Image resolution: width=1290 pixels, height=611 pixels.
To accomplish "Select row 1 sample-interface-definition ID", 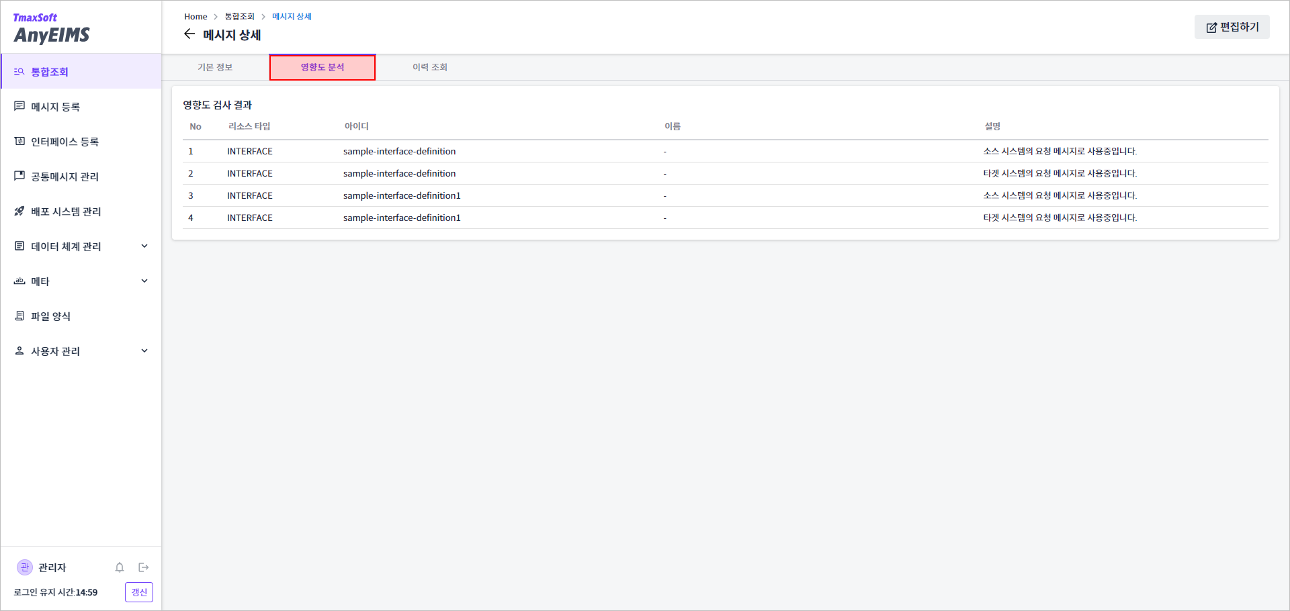I will [399, 151].
